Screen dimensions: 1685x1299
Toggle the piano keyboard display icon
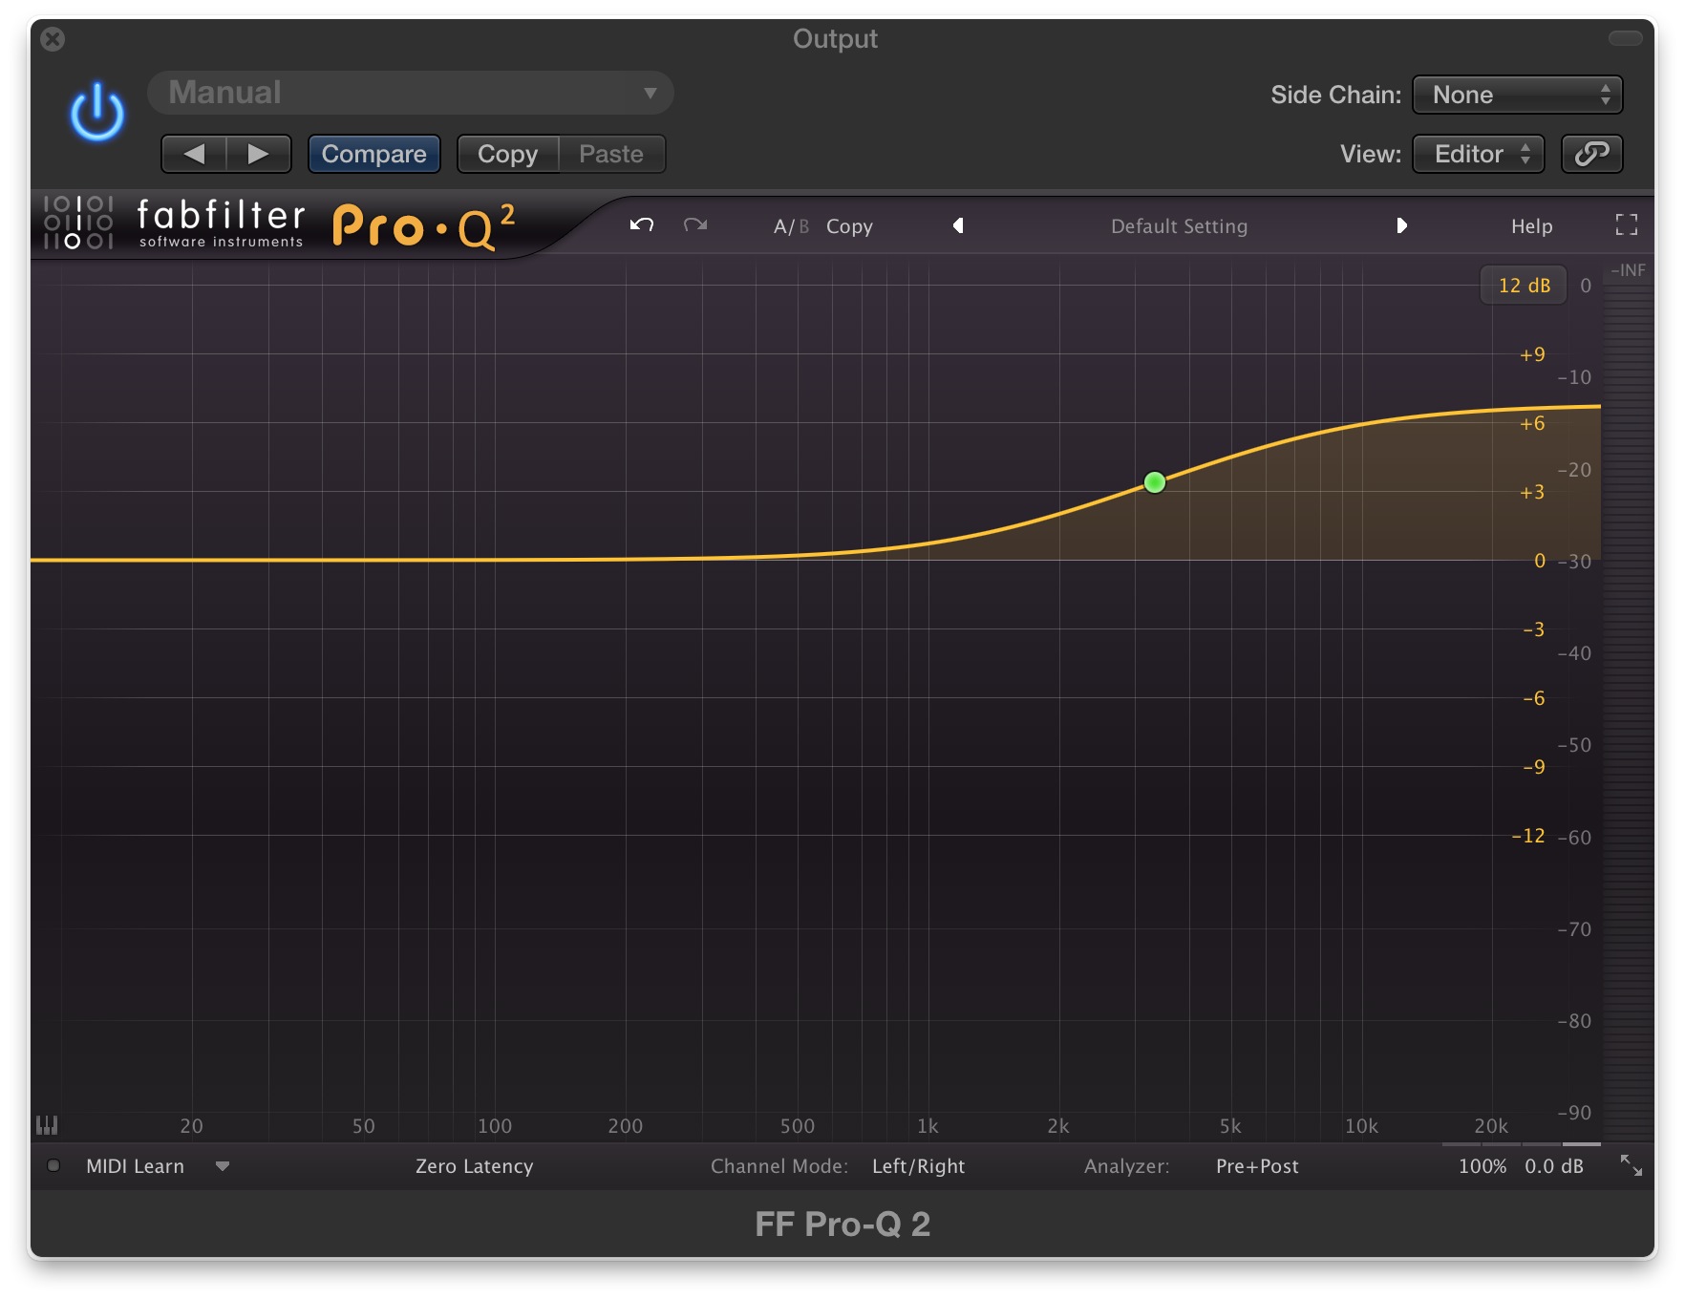(x=46, y=1125)
